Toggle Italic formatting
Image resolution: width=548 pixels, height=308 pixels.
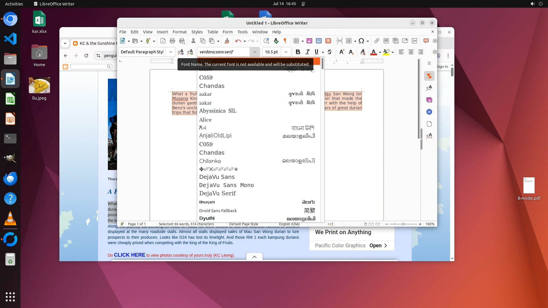pos(307,52)
